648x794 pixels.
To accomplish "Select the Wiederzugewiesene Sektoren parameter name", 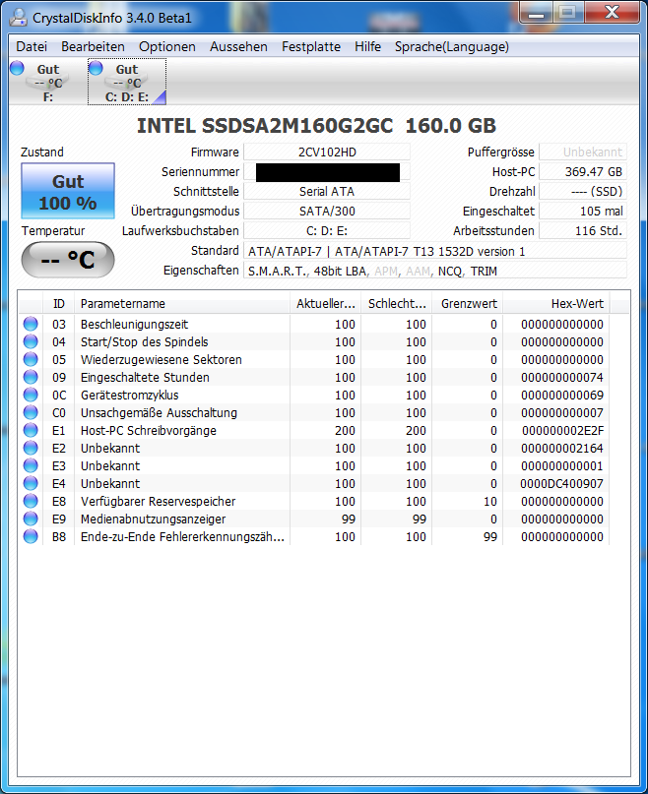I will tap(162, 359).
